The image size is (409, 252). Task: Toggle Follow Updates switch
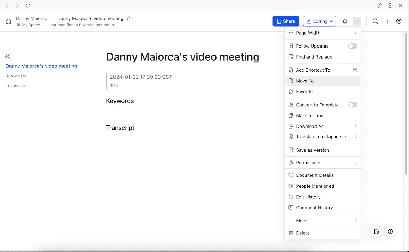coord(353,46)
